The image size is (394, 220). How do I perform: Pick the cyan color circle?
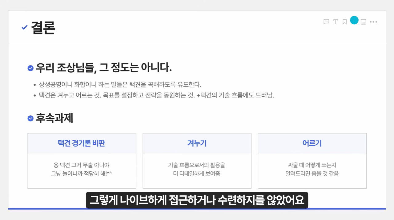click(354, 20)
